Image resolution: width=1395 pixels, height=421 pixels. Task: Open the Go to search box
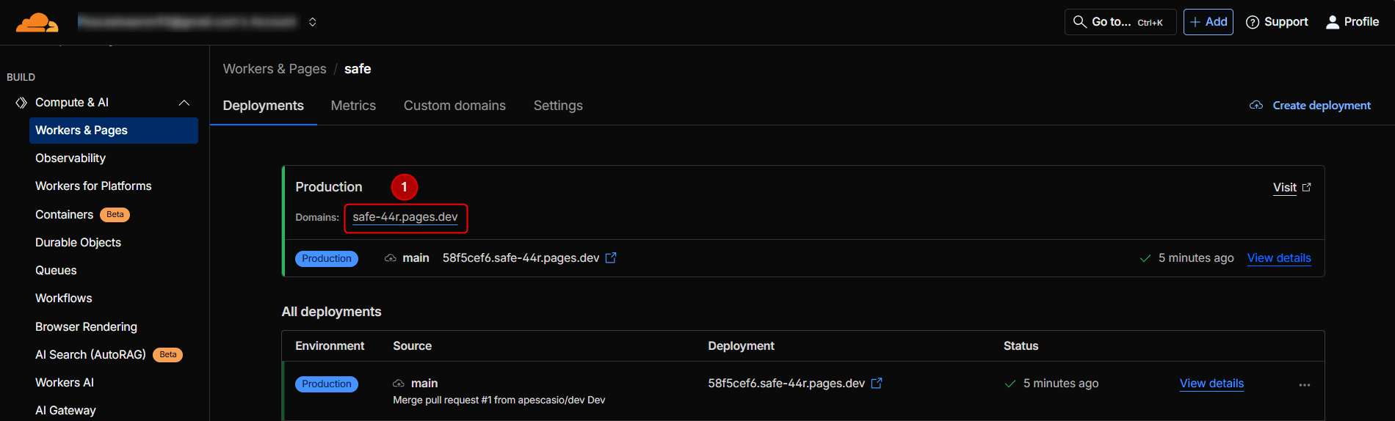[1120, 22]
